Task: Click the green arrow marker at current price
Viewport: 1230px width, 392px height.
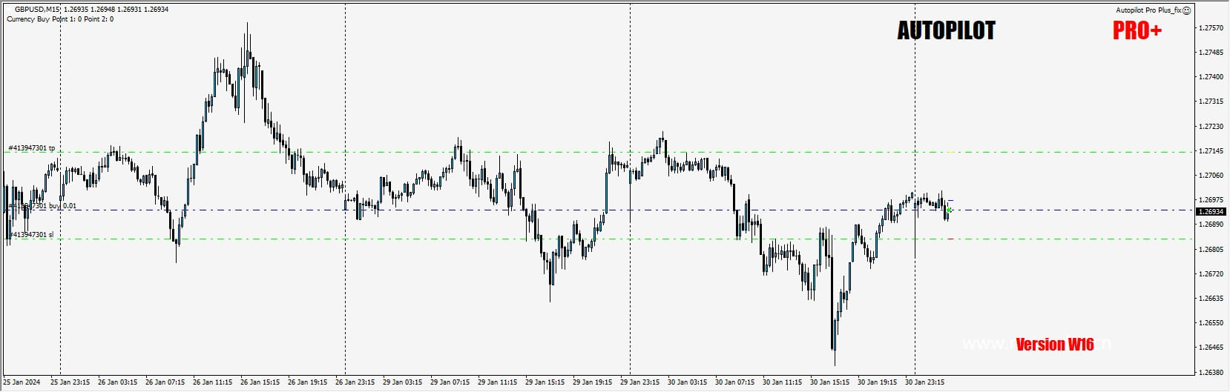Action: click(949, 210)
